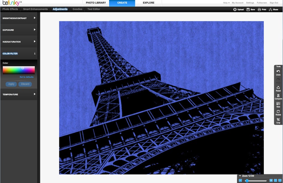Zoom out with the minus button
The width and height of the screenshot is (283, 183).
tap(240, 180)
